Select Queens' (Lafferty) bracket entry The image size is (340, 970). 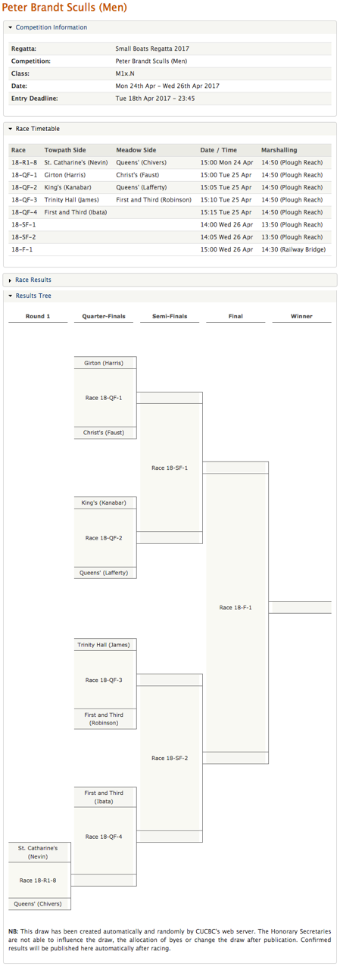104,573
